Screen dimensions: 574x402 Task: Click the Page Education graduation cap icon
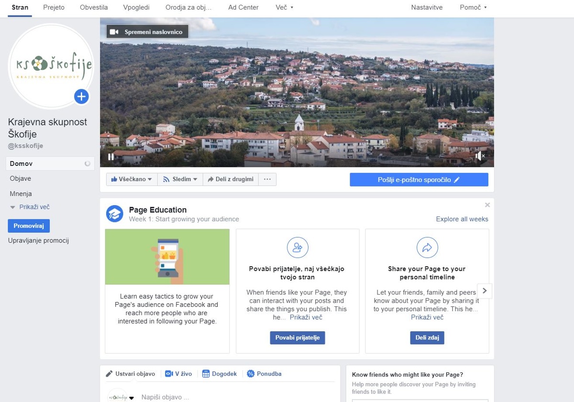[x=114, y=214]
